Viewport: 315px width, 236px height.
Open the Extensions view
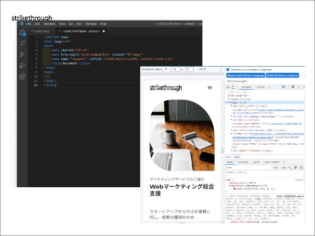(22, 77)
